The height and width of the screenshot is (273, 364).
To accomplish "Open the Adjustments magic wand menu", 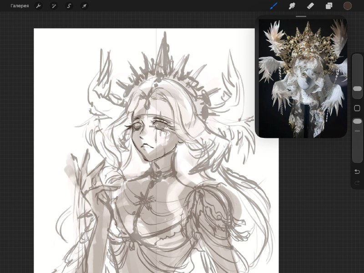I will pyautogui.click(x=54, y=6).
